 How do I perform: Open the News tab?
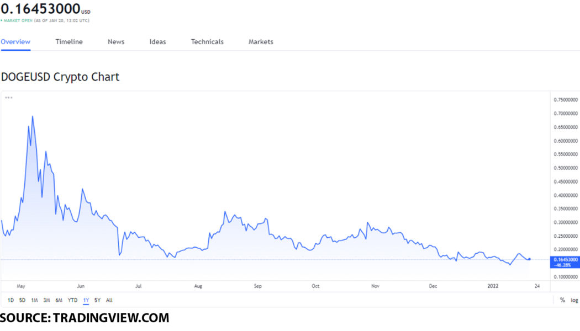[x=115, y=41]
